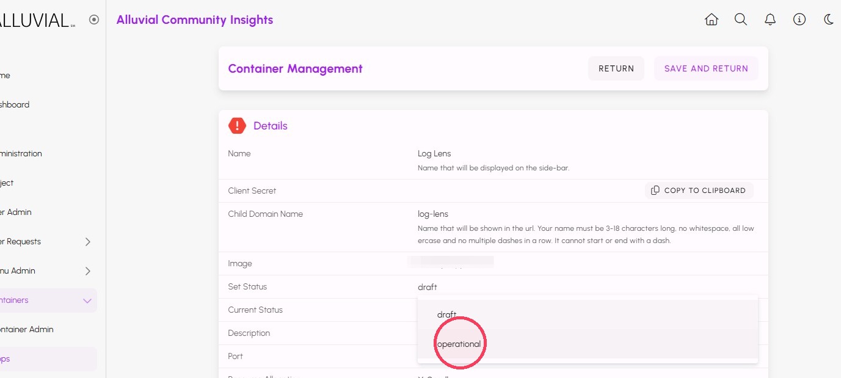Click the Image field value

[451, 263]
